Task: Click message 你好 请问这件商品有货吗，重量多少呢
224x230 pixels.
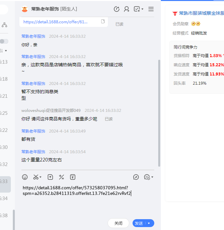Action: 59,119
